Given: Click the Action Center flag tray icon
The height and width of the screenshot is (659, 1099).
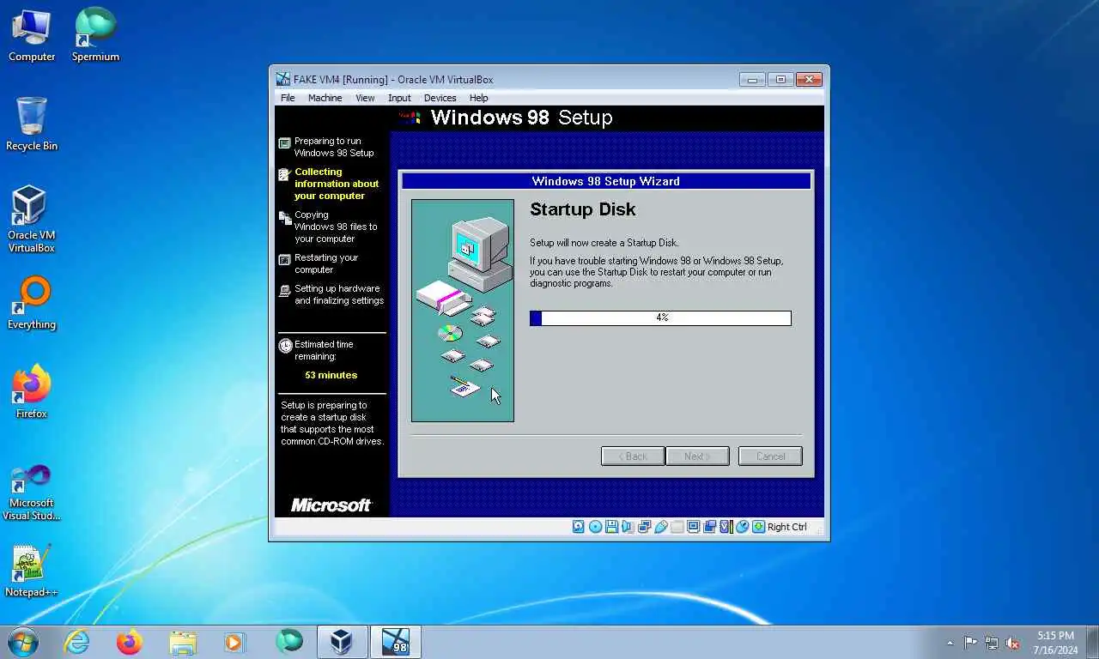Looking at the screenshot, I should point(970,643).
